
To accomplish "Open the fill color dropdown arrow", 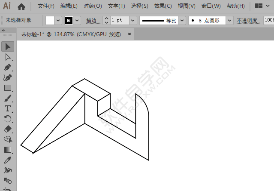I will pos(58,21).
